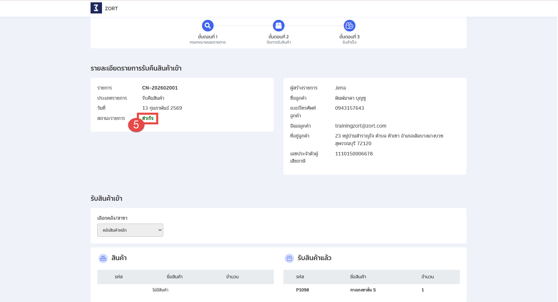Click the สินค้า section icon
The height and width of the screenshot is (302, 558).
(103, 258)
